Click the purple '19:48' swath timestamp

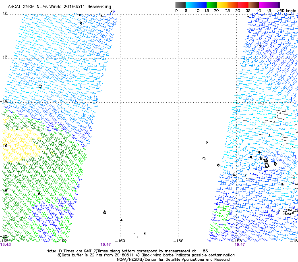[x=5, y=245]
